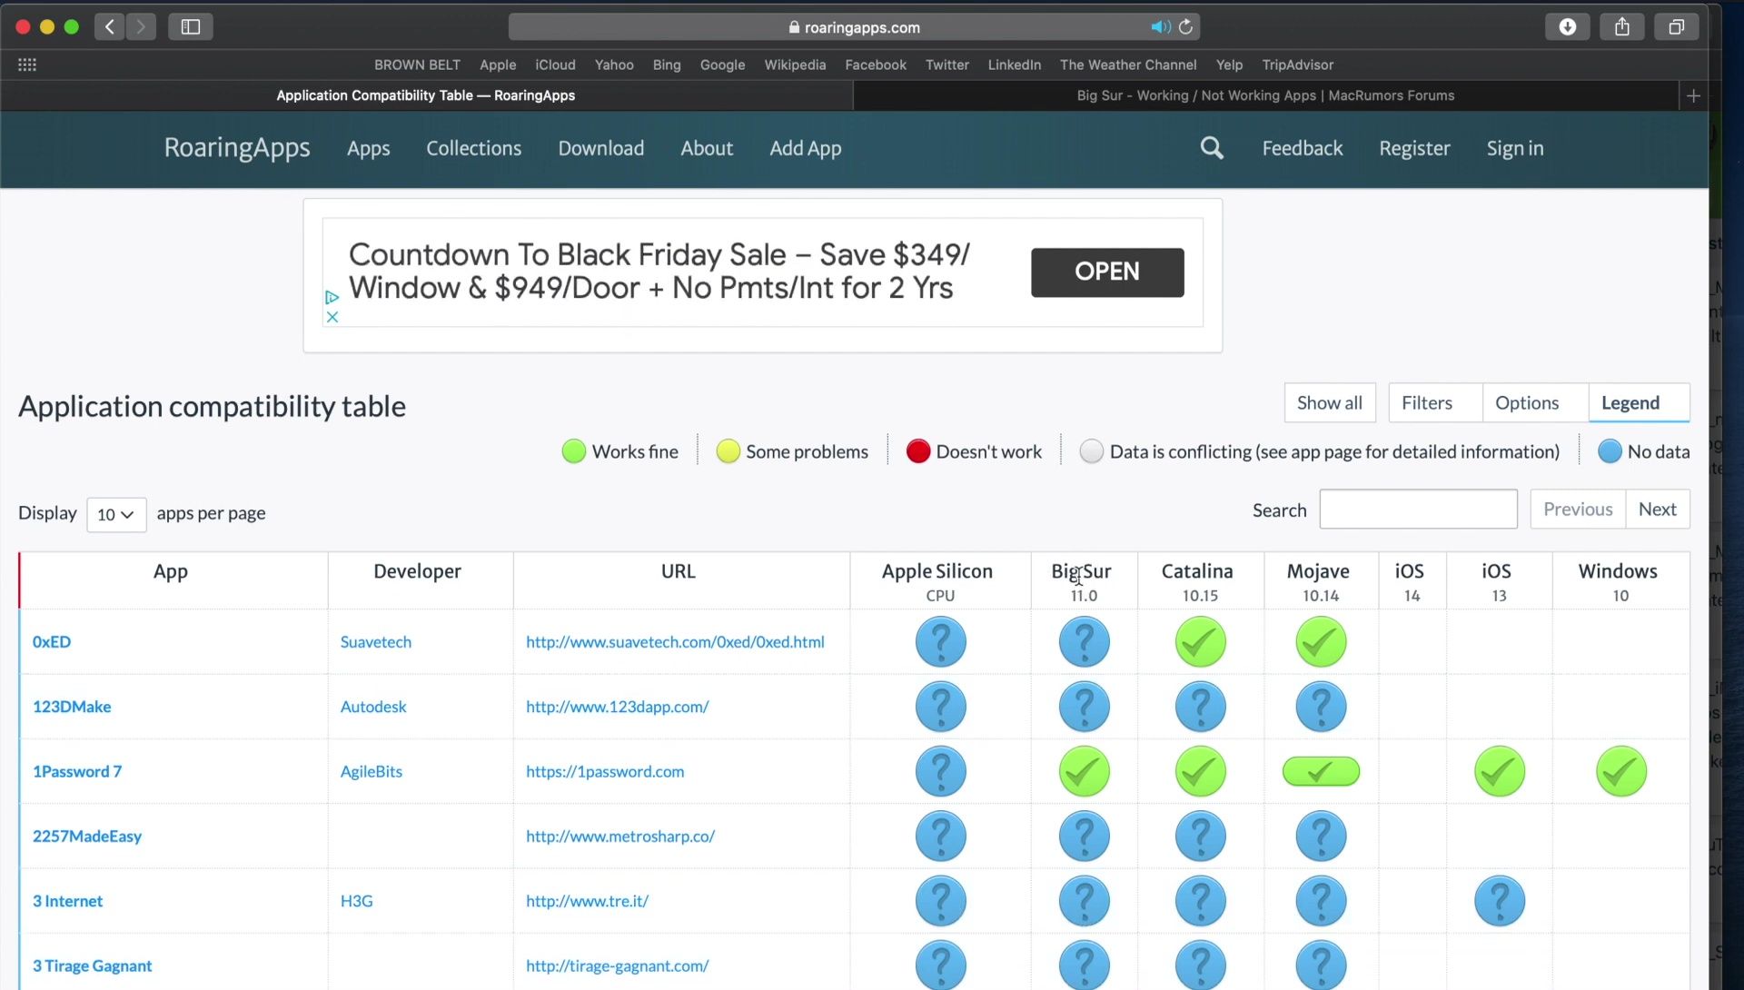
Task: Open the Apps menu in RoaringApps nav
Action: click(368, 148)
